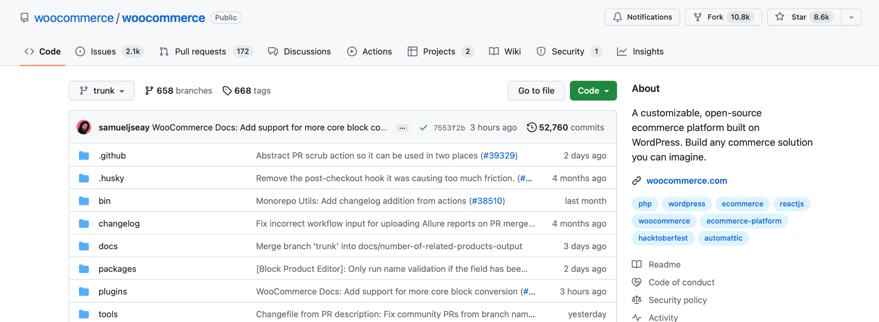Click the automattic topic tag
This screenshot has width=879, height=322.
tap(723, 238)
